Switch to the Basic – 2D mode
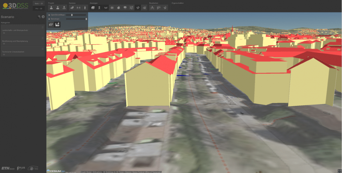 [39, 3]
